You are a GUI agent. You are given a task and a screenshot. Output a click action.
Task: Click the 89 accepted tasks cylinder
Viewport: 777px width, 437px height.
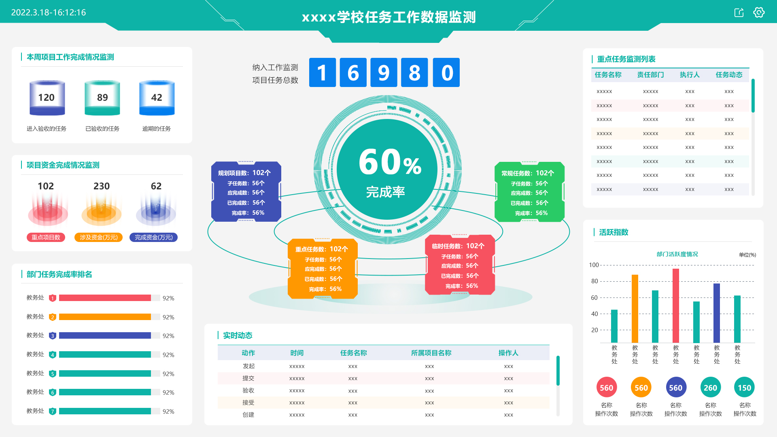click(102, 98)
